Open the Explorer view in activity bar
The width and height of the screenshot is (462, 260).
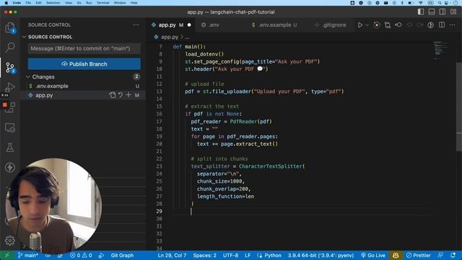click(x=10, y=28)
